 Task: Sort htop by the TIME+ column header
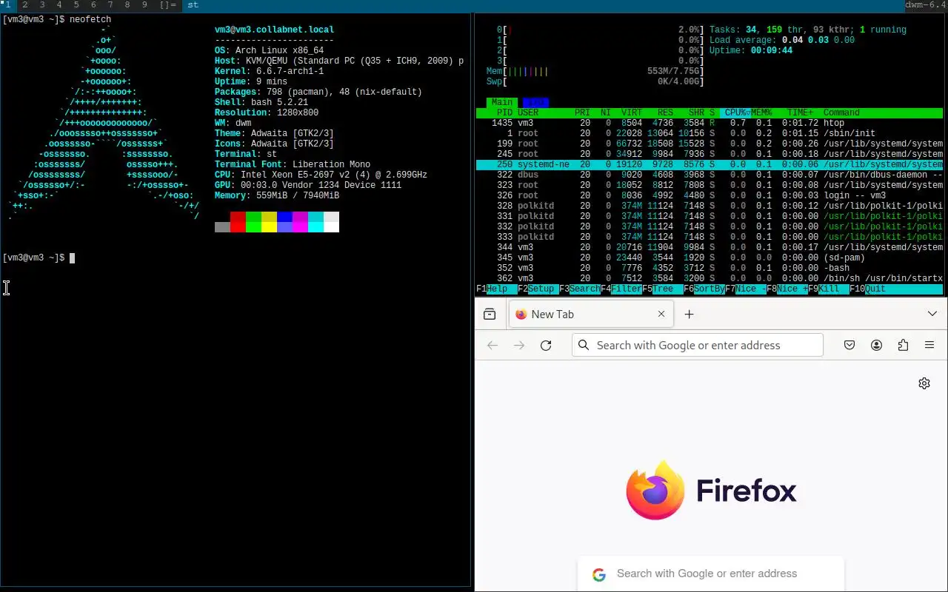[x=800, y=112]
